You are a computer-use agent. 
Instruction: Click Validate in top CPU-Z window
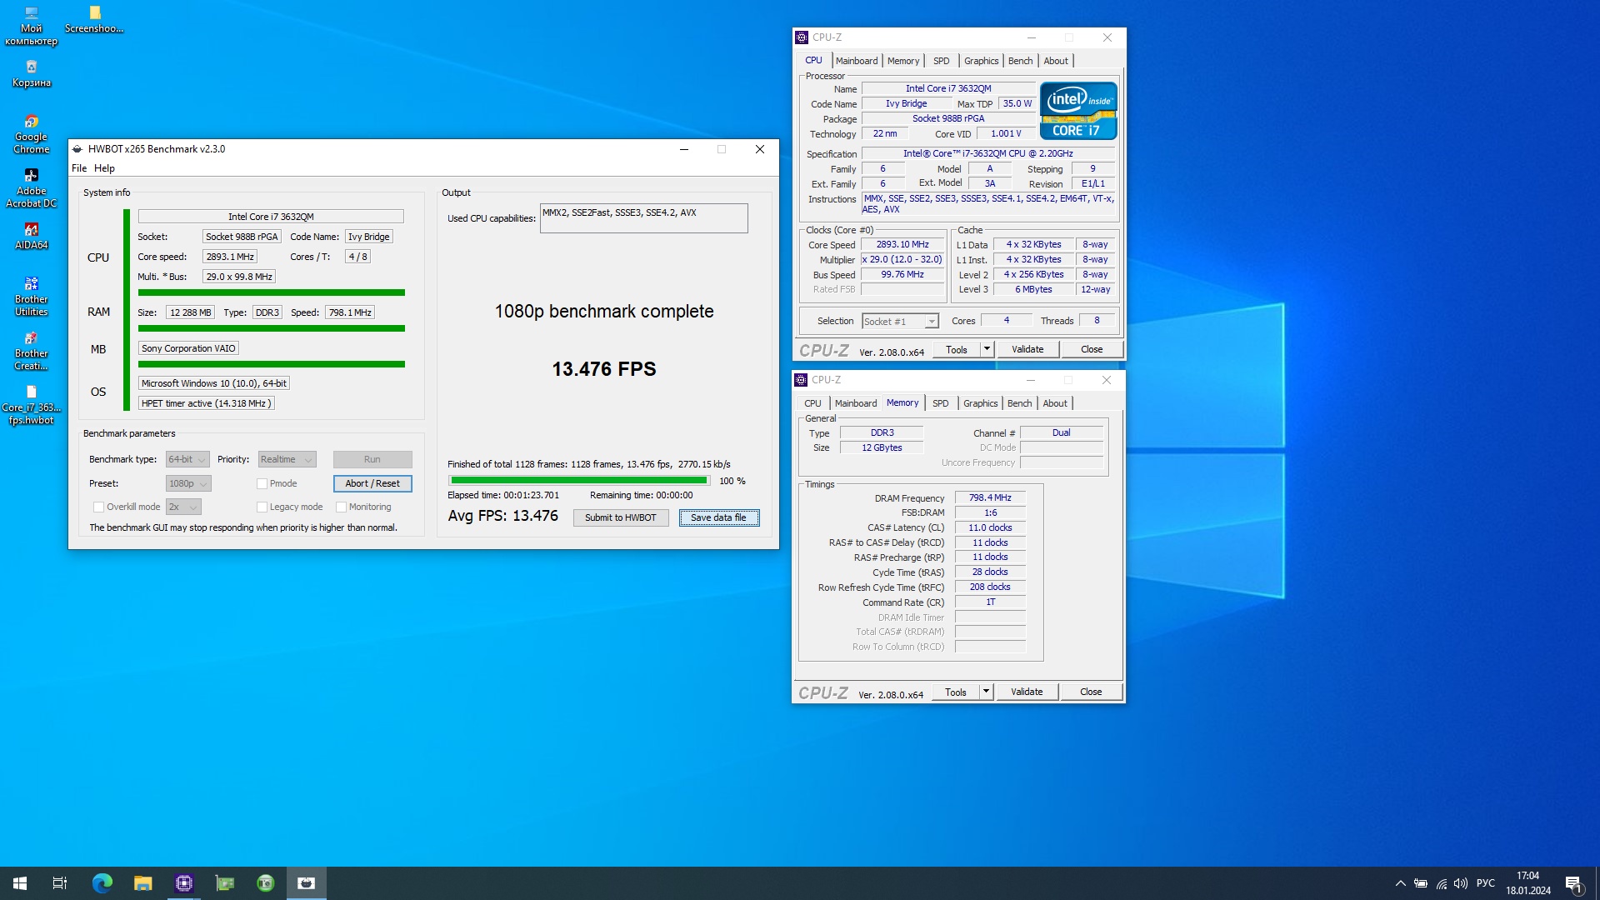[1027, 349]
